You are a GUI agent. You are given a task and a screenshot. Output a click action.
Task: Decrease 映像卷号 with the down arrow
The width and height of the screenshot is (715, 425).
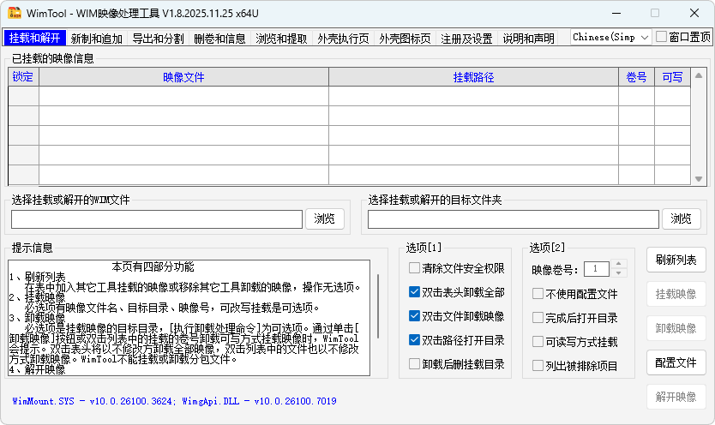619,272
